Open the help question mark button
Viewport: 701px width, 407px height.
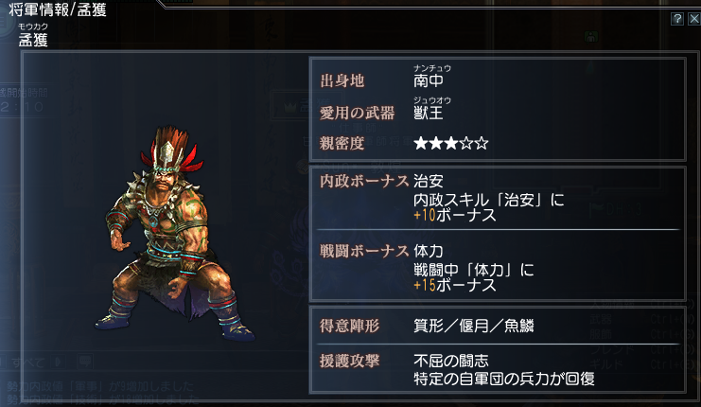coord(676,19)
